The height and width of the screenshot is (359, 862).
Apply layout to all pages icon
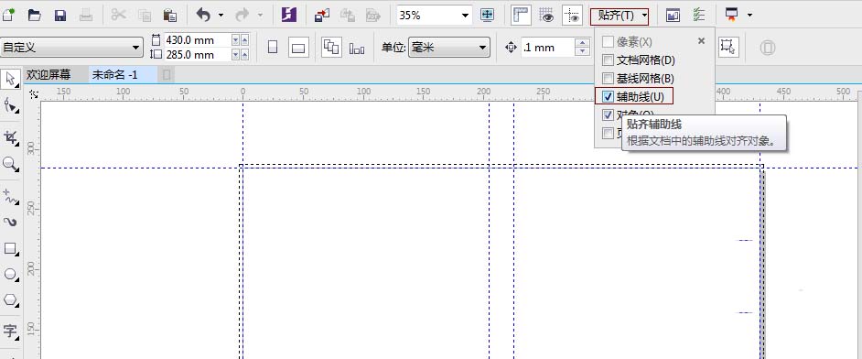coord(331,48)
